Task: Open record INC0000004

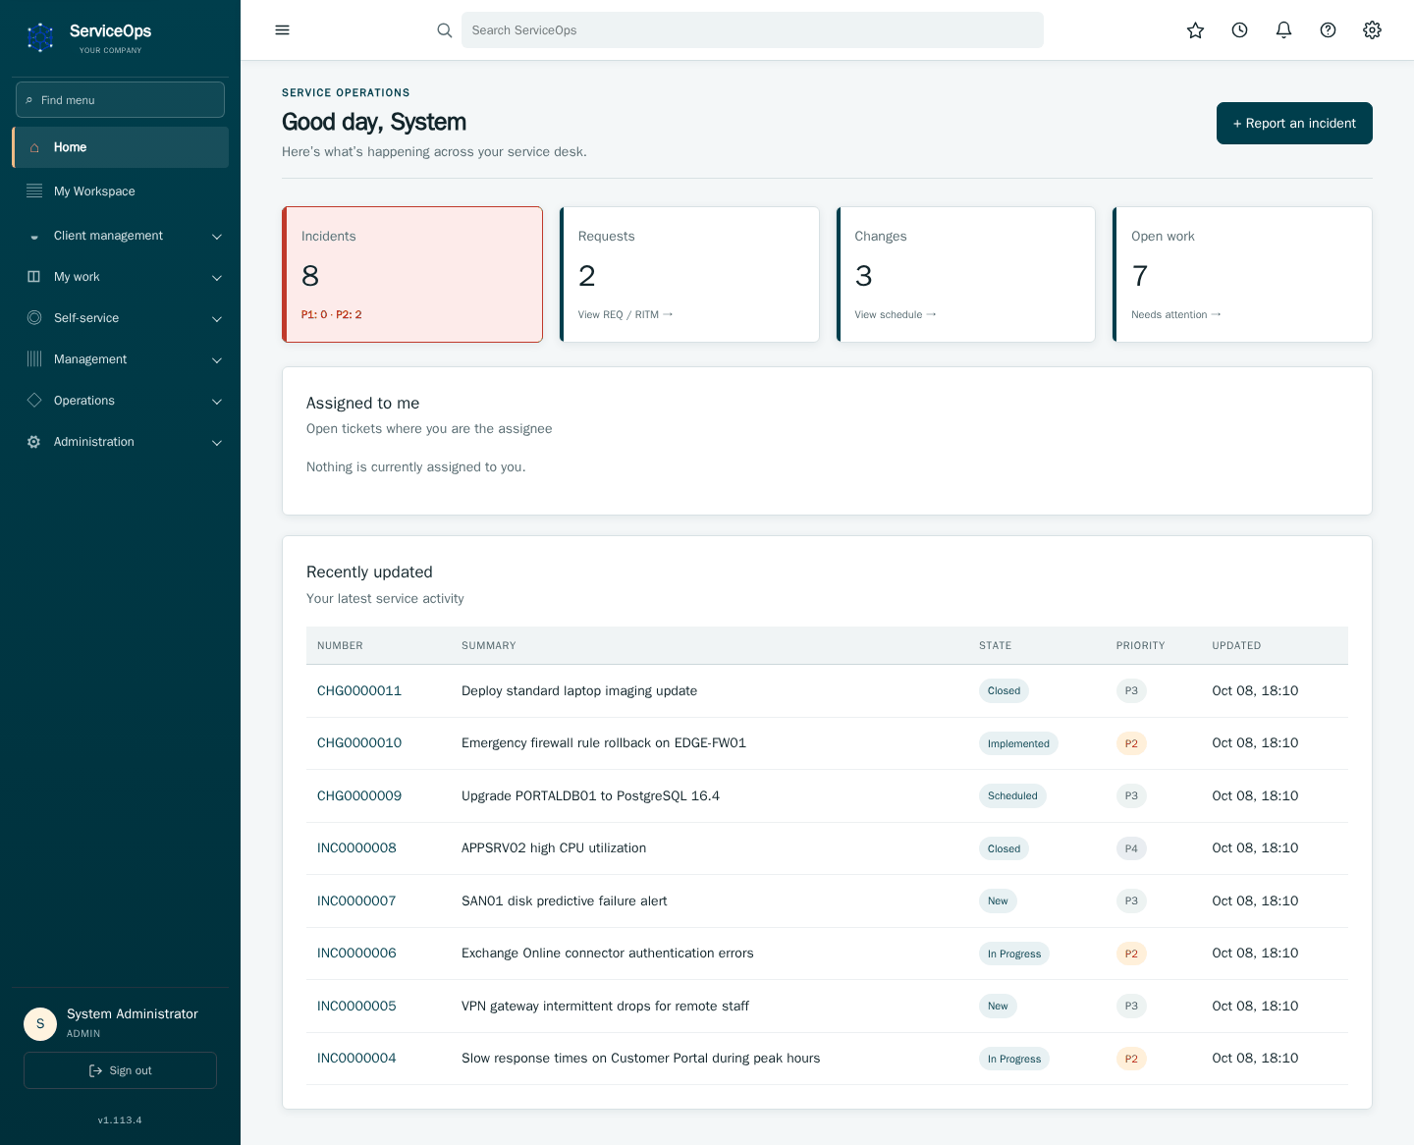Action: point(356,1059)
